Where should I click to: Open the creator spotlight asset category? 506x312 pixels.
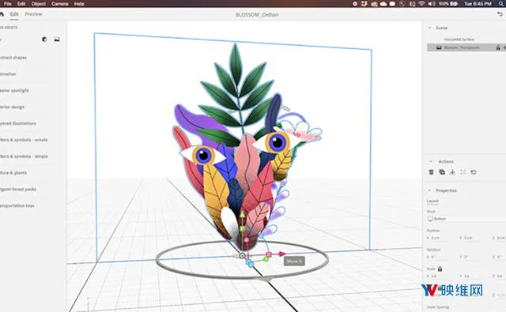pyautogui.click(x=14, y=91)
